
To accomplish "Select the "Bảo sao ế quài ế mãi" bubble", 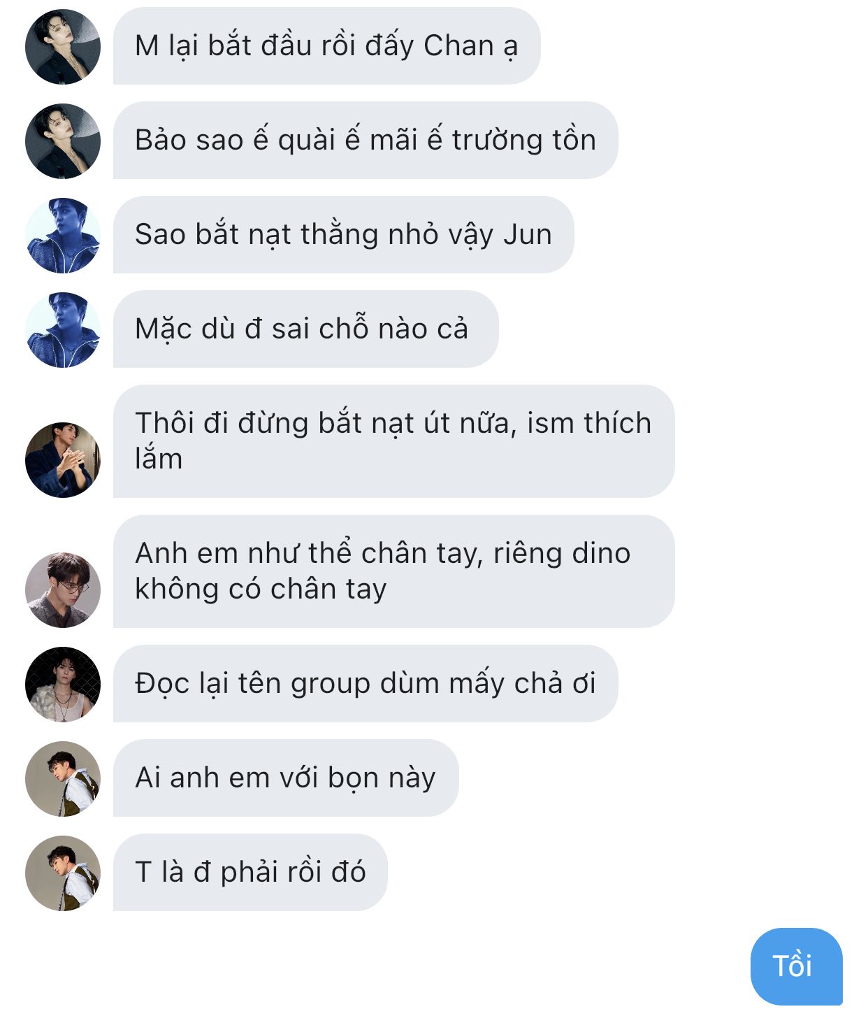I will [366, 141].
